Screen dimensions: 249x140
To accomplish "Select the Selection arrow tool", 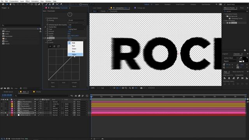I will (x=7, y=4).
